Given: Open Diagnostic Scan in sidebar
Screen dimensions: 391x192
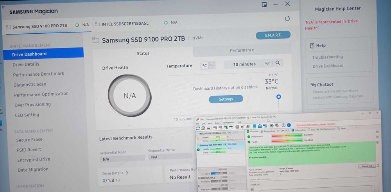Looking at the screenshot, I should click(30, 85).
